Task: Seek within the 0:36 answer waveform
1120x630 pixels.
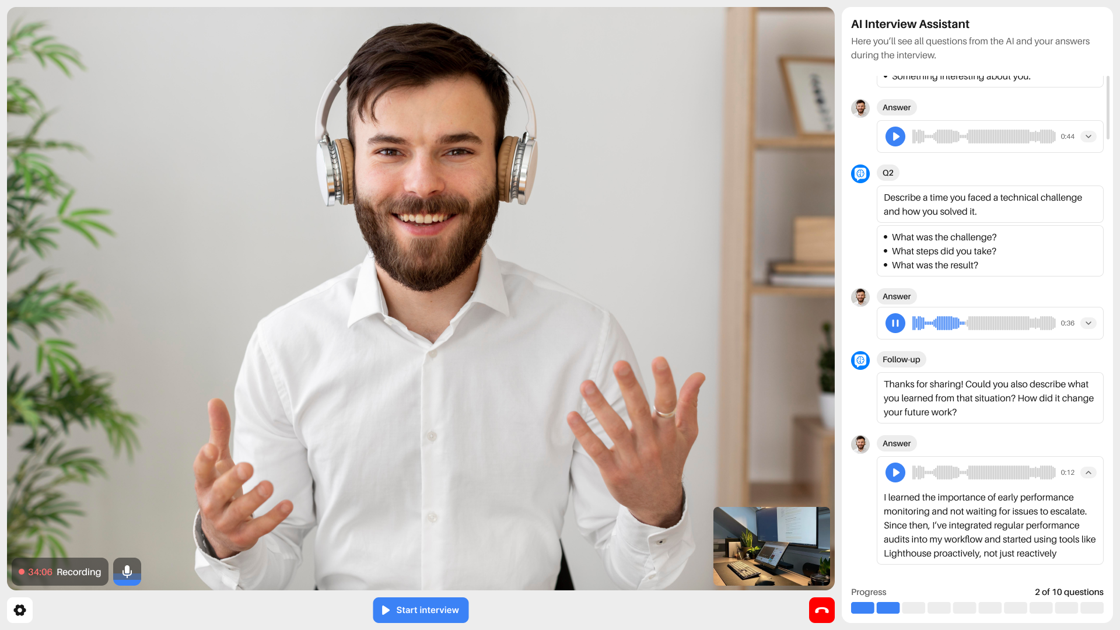Action: point(984,323)
